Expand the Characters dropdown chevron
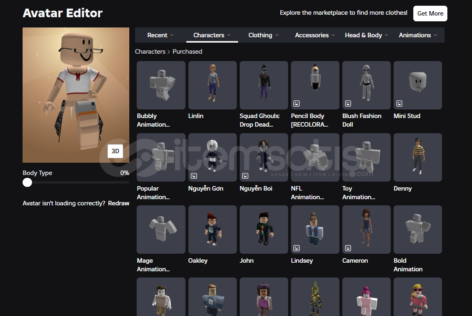The width and height of the screenshot is (472, 316). click(x=229, y=35)
